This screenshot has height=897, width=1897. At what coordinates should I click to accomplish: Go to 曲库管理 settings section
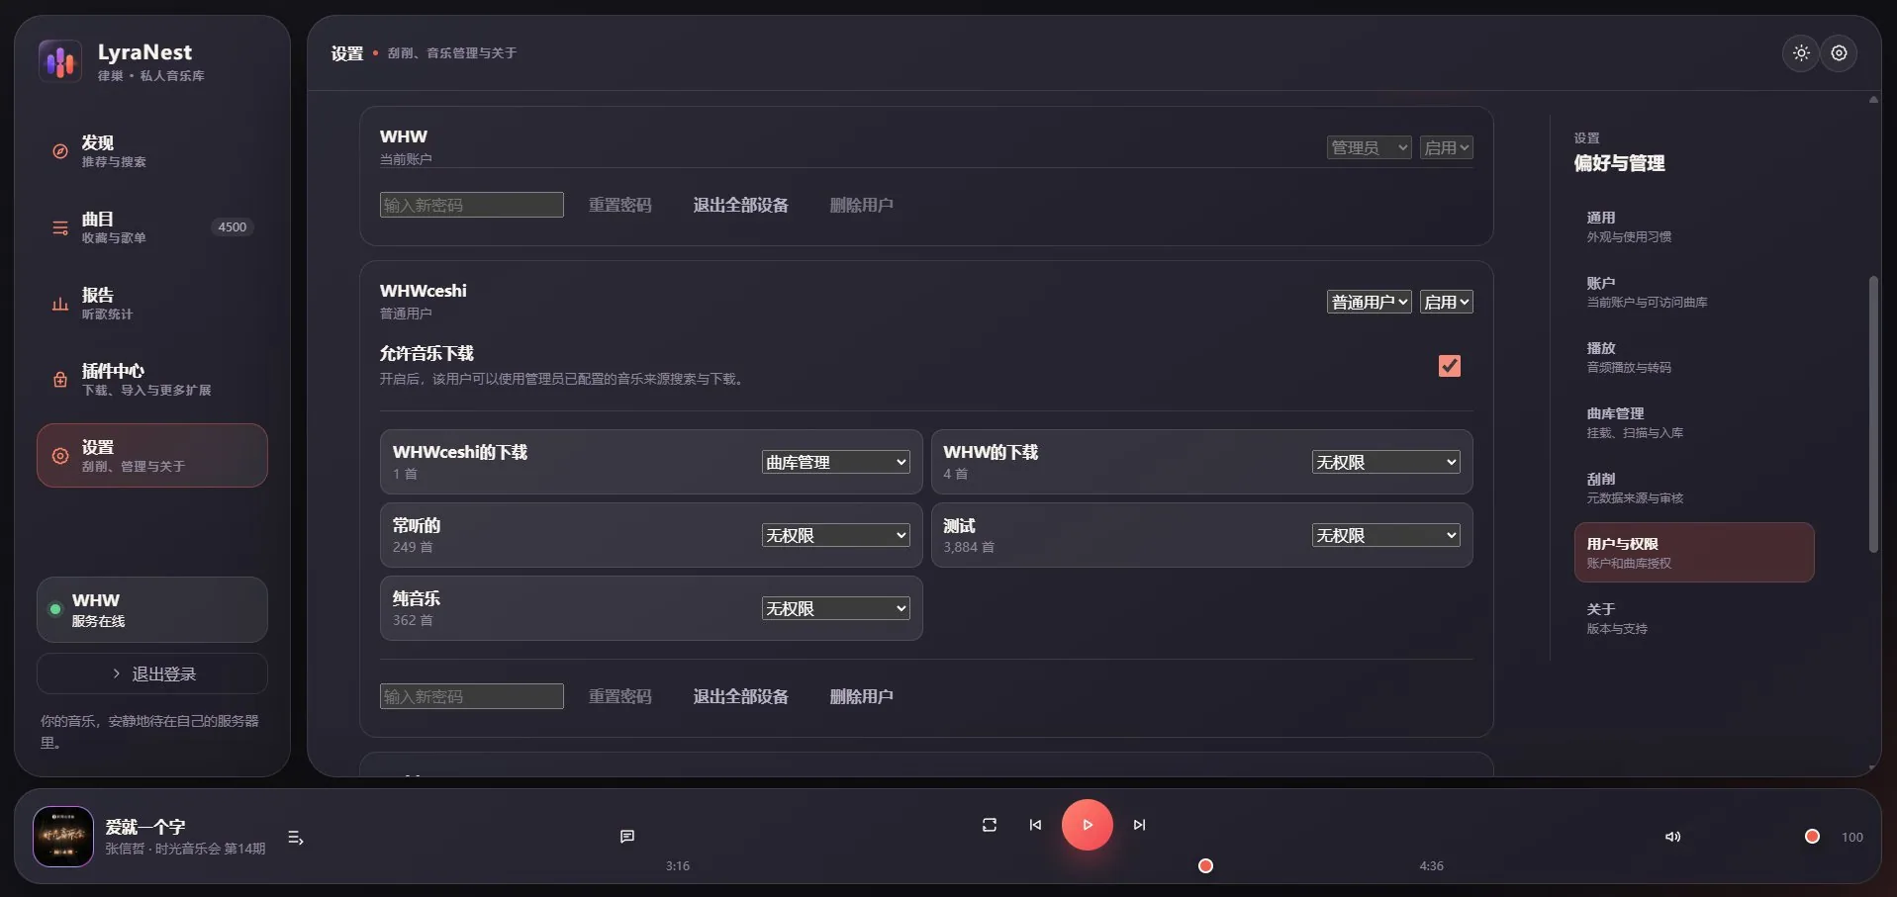[x=1693, y=422]
